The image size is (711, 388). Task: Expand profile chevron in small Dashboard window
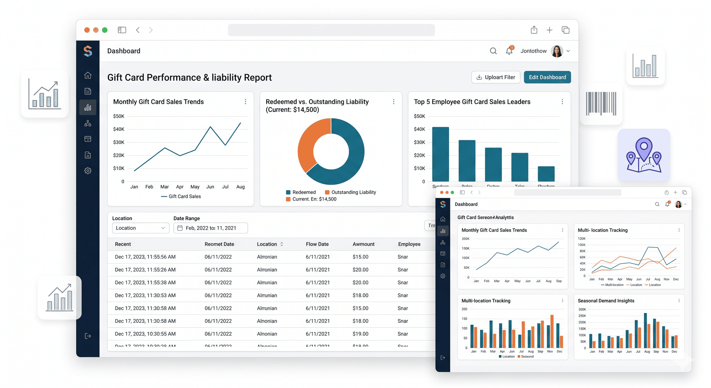685,204
